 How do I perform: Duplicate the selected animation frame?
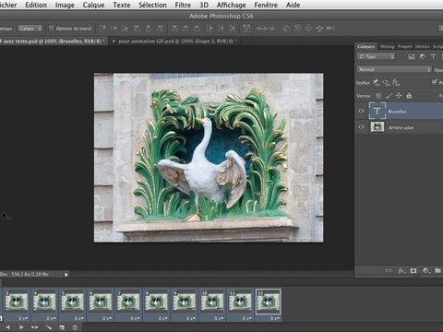click(62, 327)
